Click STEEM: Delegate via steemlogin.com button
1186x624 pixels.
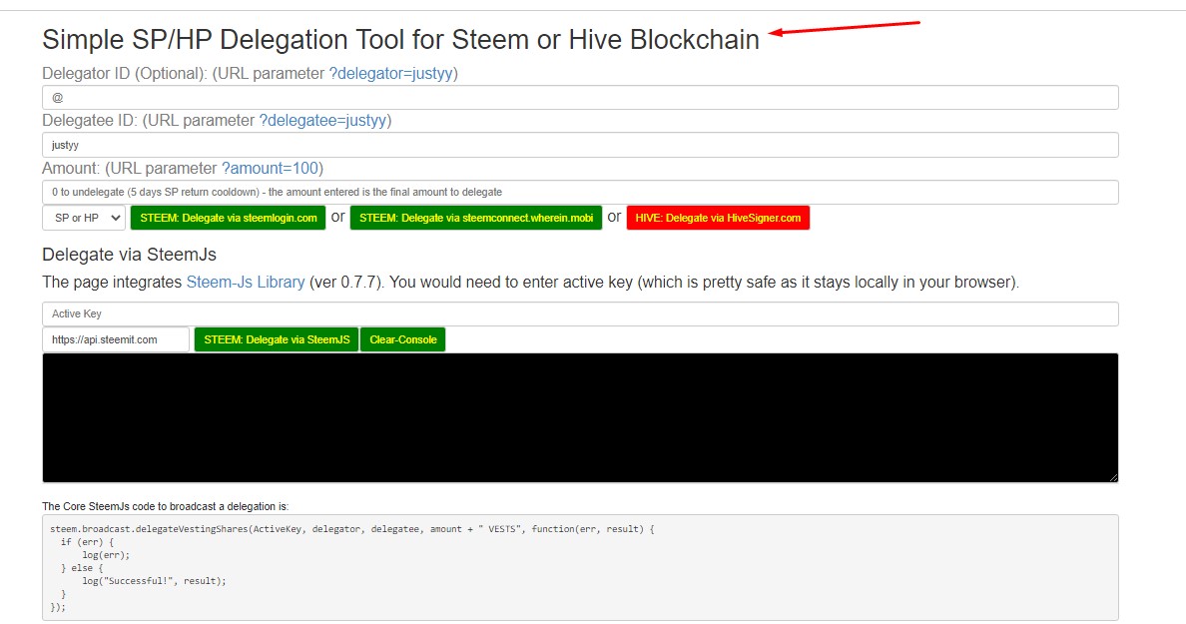229,218
